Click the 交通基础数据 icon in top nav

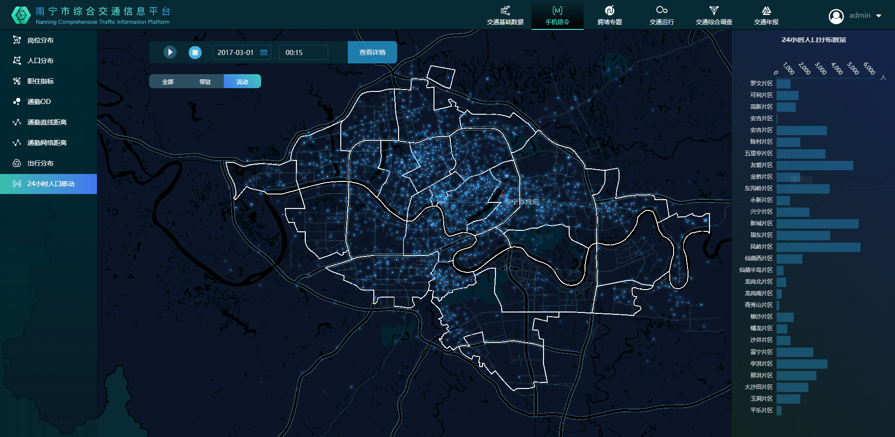tap(505, 10)
